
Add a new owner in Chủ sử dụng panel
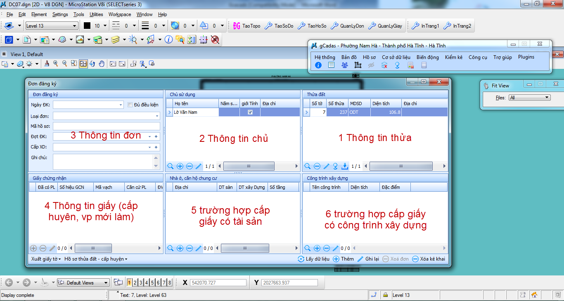[180, 166]
